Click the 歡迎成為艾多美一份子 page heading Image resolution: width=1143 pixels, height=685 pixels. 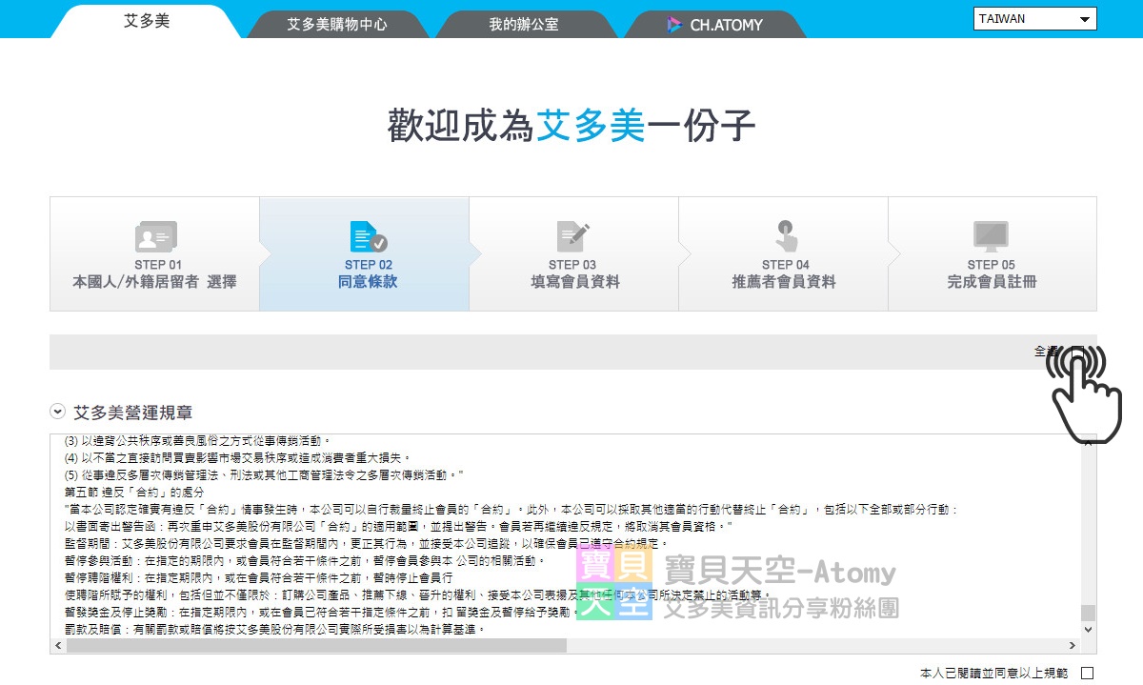571,126
